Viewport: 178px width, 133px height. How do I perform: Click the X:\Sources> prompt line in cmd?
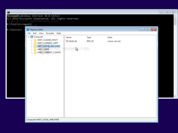[15, 30]
